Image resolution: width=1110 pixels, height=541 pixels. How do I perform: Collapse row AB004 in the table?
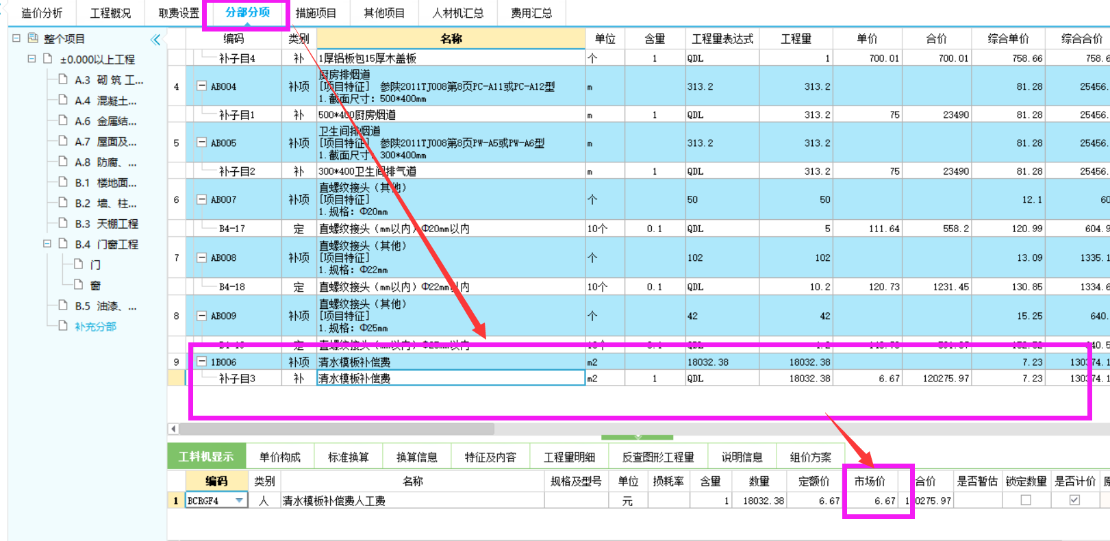click(201, 86)
